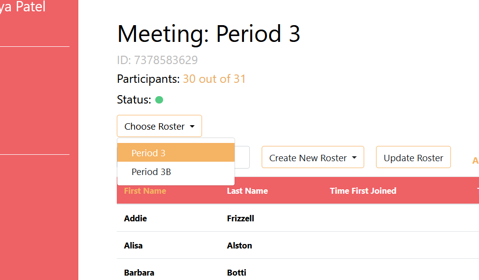Sort by First Name column header
This screenshot has width=479, height=280.
[145, 191]
